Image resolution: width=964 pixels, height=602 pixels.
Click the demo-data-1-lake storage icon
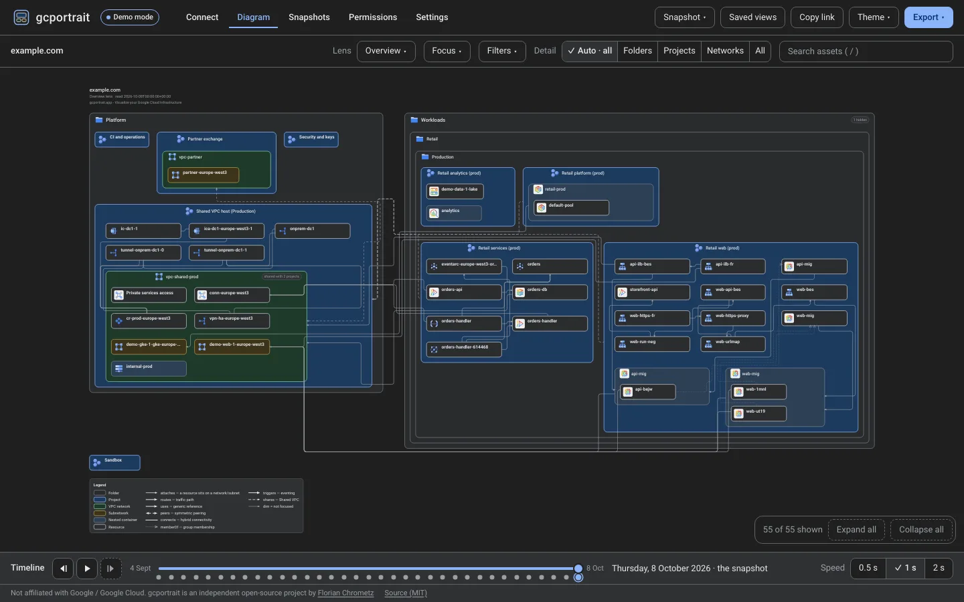[434, 191]
